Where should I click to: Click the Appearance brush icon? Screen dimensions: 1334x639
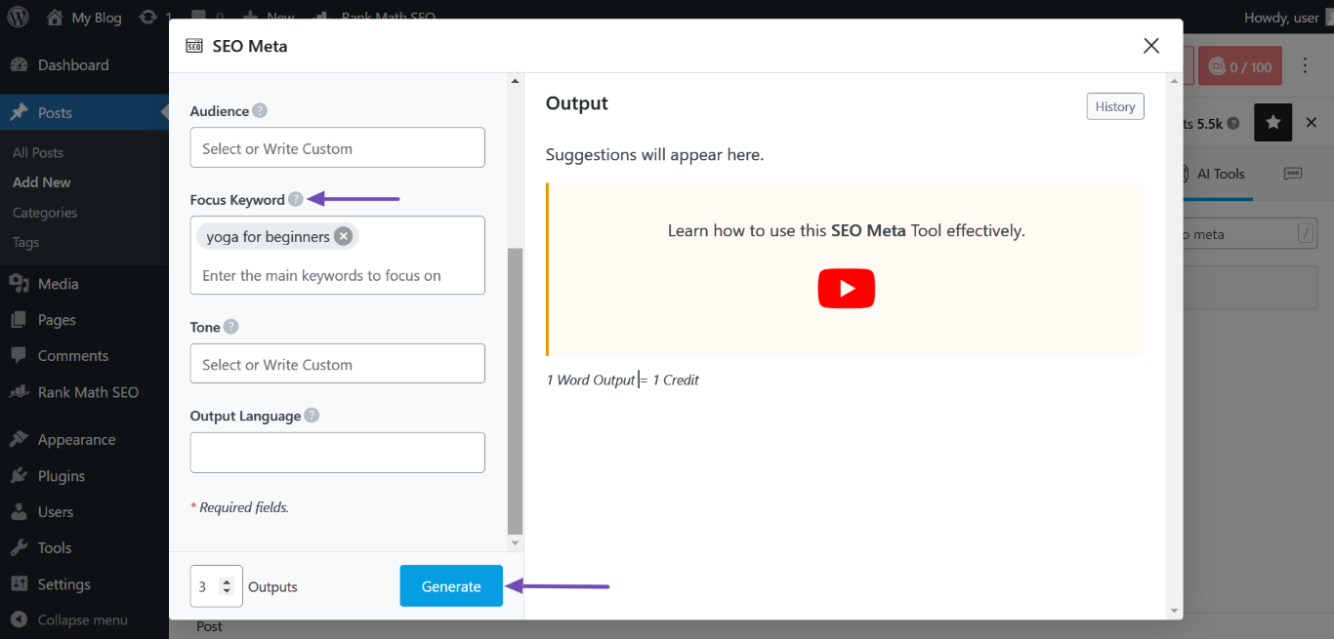pos(19,440)
